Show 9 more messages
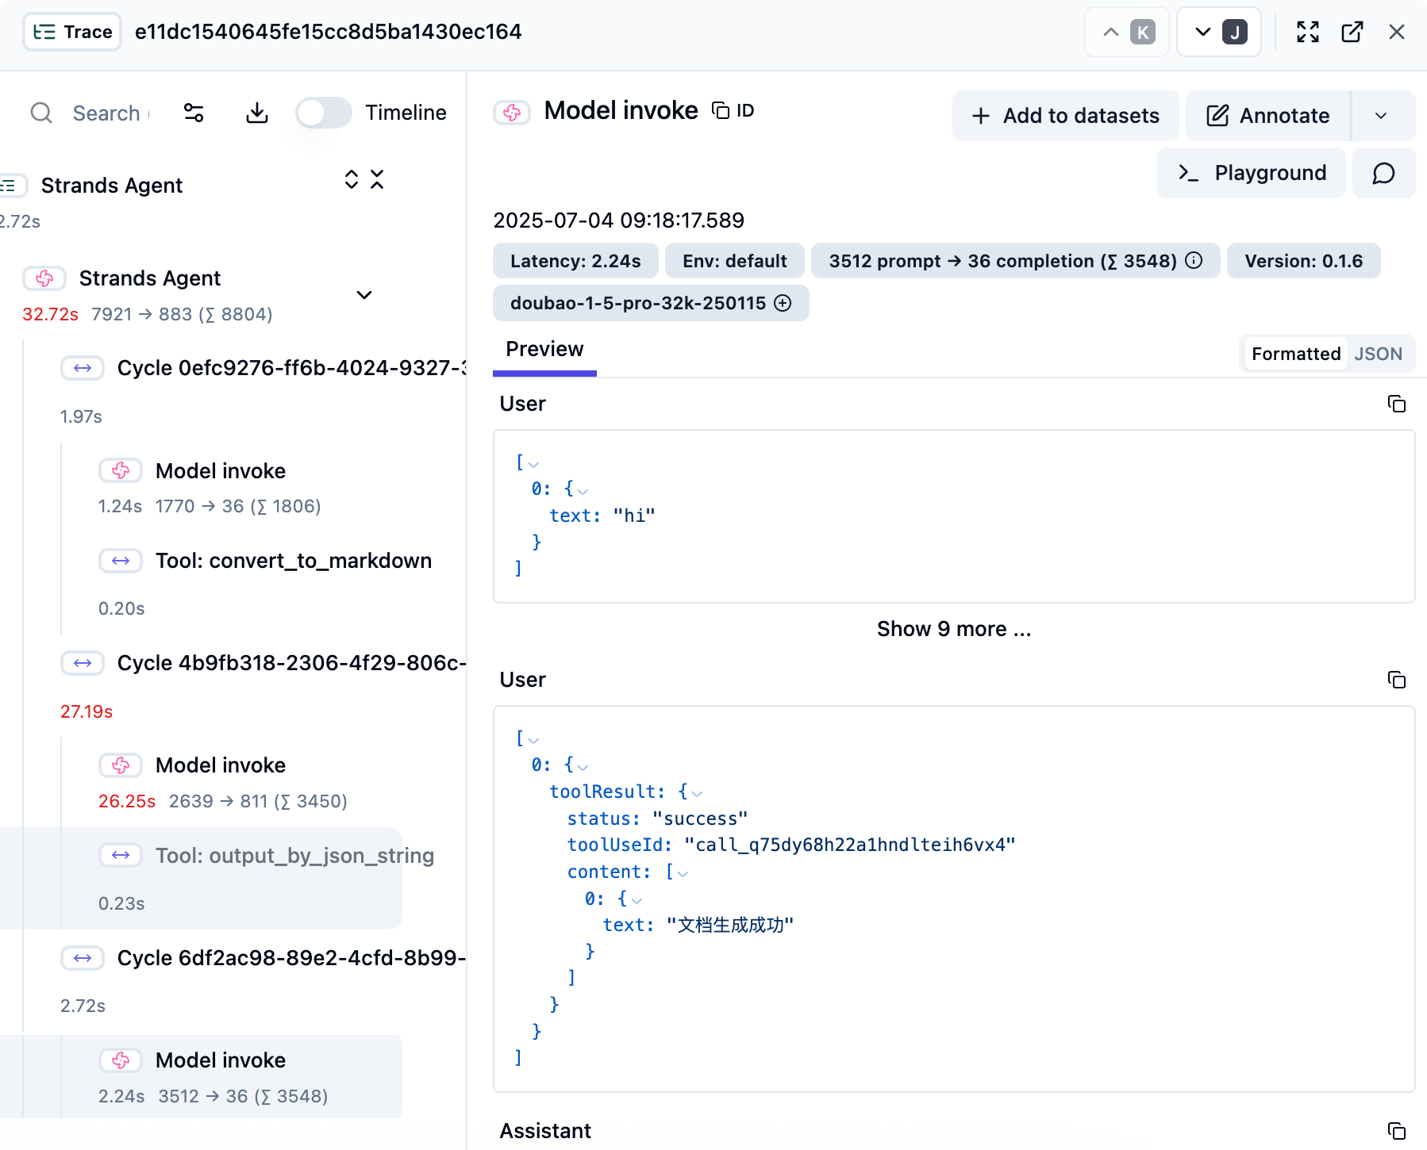 point(953,629)
